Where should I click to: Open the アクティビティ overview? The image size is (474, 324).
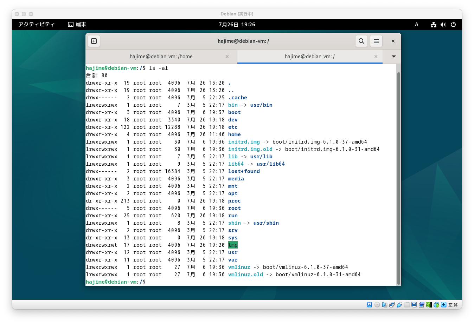37,25
